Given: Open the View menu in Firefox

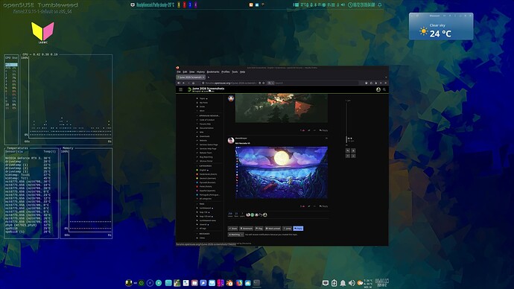Looking at the screenshot, I should pyautogui.click(x=191, y=72).
